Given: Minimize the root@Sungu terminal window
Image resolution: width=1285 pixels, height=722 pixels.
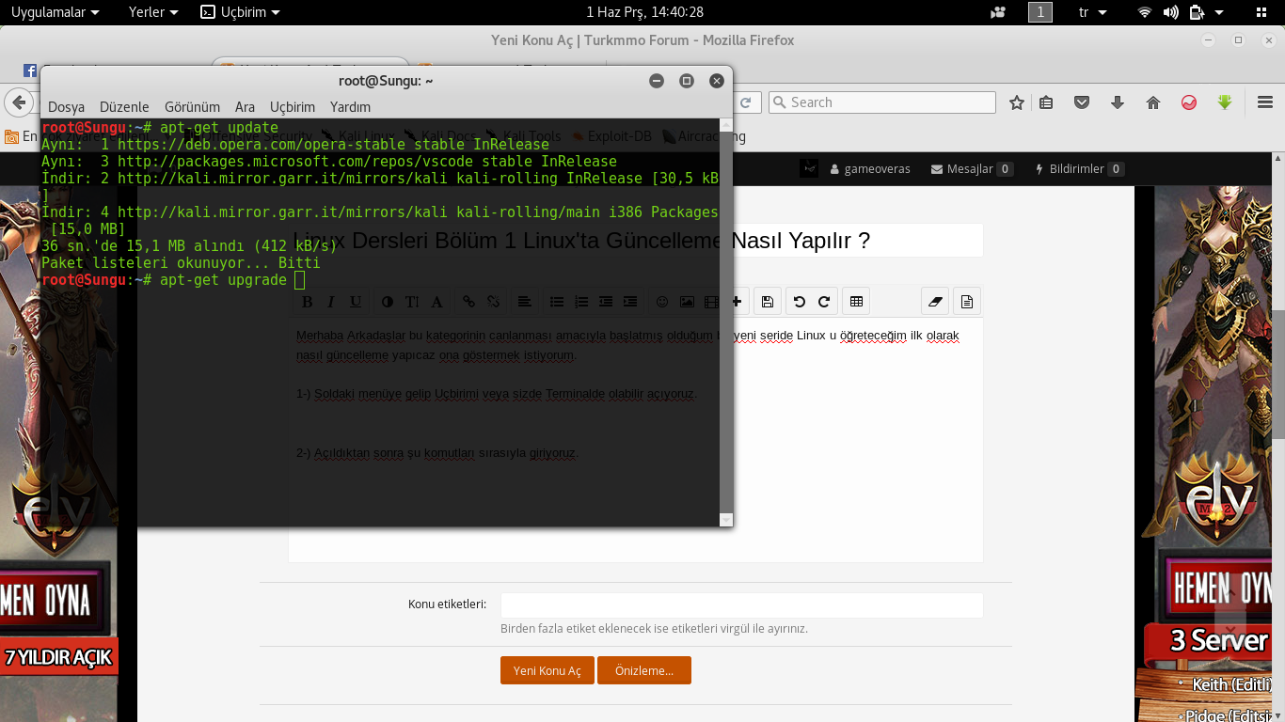Looking at the screenshot, I should 657,81.
